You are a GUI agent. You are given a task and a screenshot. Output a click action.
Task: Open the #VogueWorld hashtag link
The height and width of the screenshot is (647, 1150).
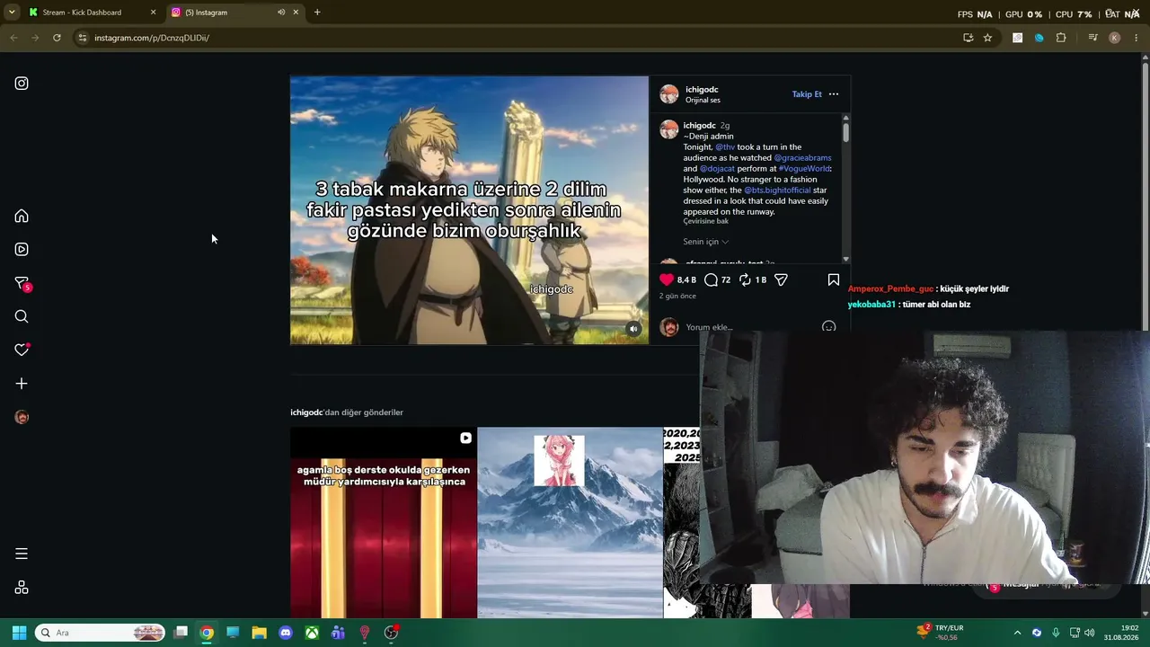pos(804,169)
